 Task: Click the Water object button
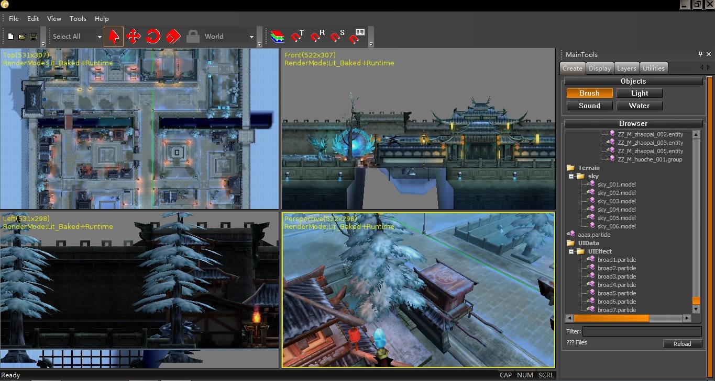pos(639,106)
